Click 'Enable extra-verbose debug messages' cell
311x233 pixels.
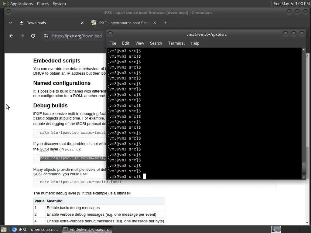click(x=105, y=221)
